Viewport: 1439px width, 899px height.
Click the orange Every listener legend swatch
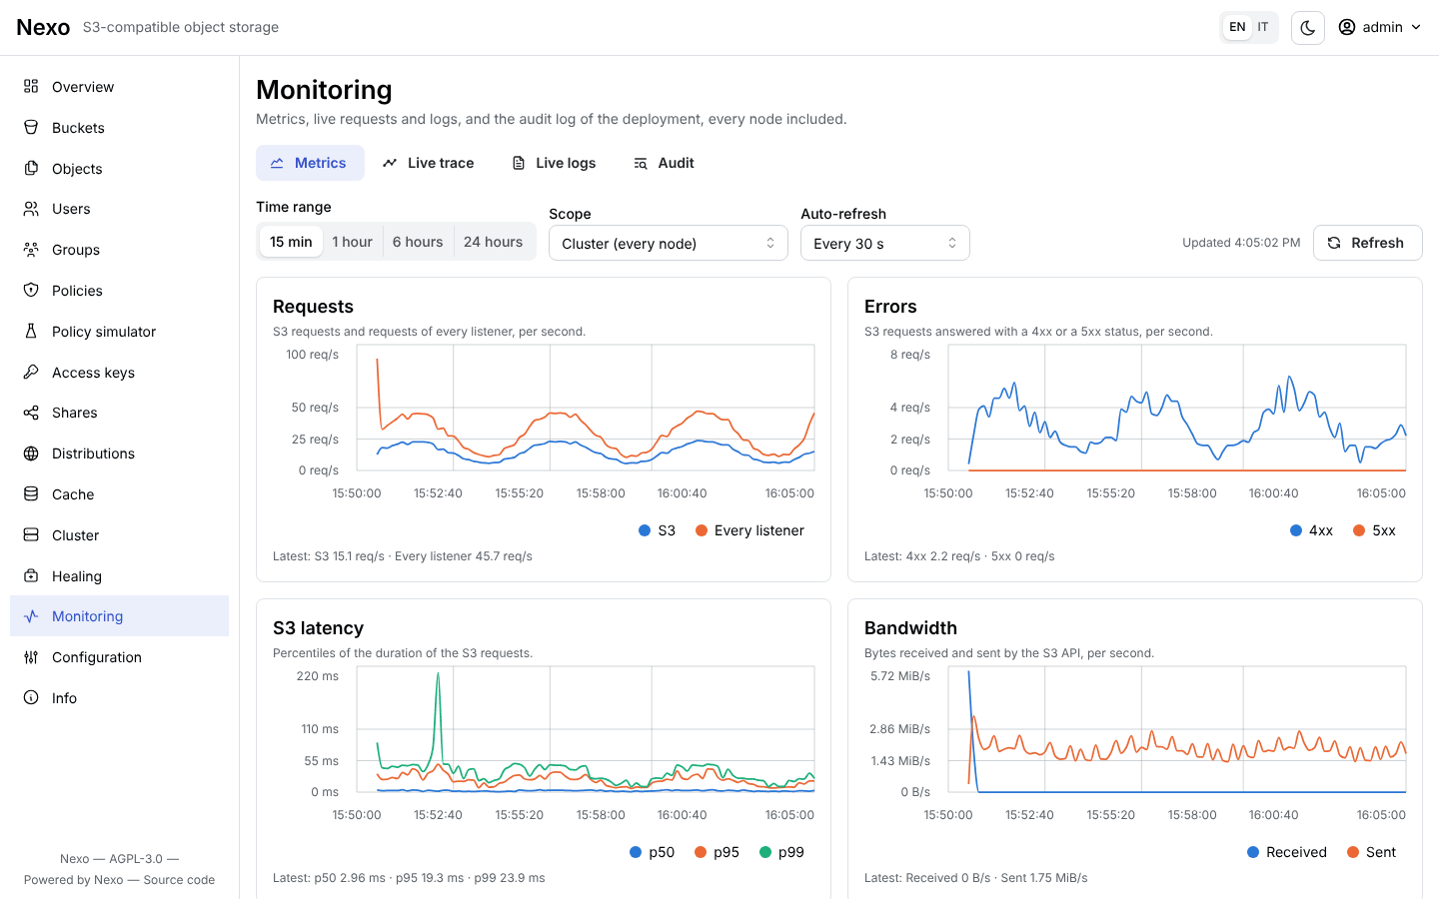point(702,530)
